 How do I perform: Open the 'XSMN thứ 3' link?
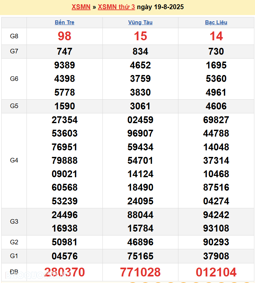pyautogui.click(x=116, y=7)
